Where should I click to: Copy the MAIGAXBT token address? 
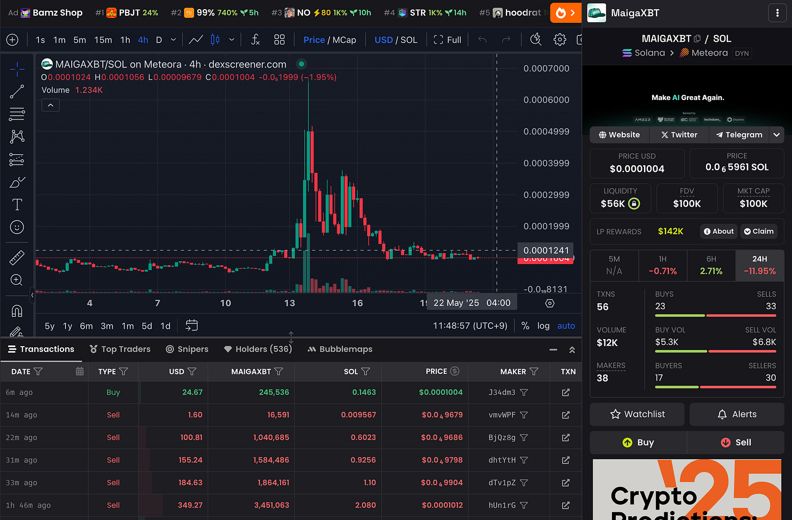tap(697, 39)
